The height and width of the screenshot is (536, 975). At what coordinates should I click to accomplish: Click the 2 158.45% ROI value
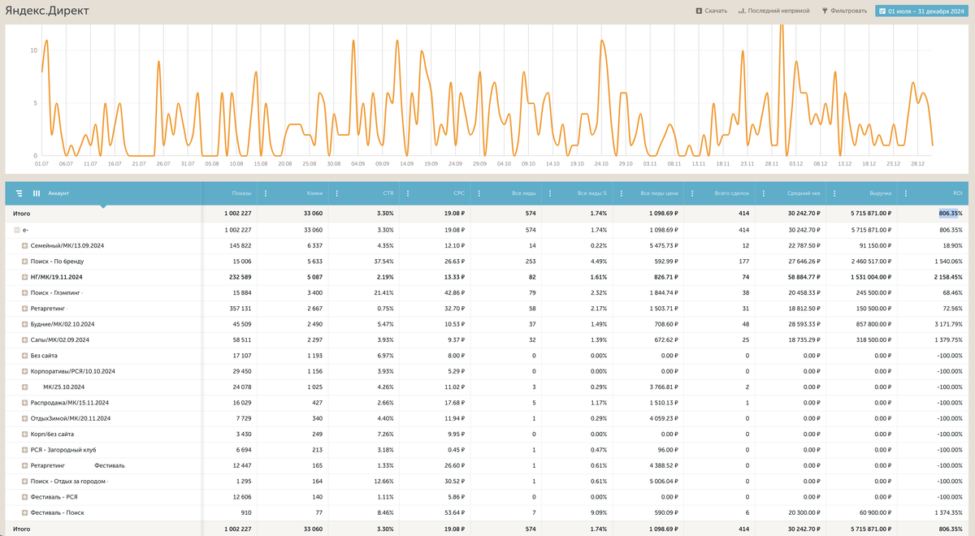pyautogui.click(x=947, y=277)
